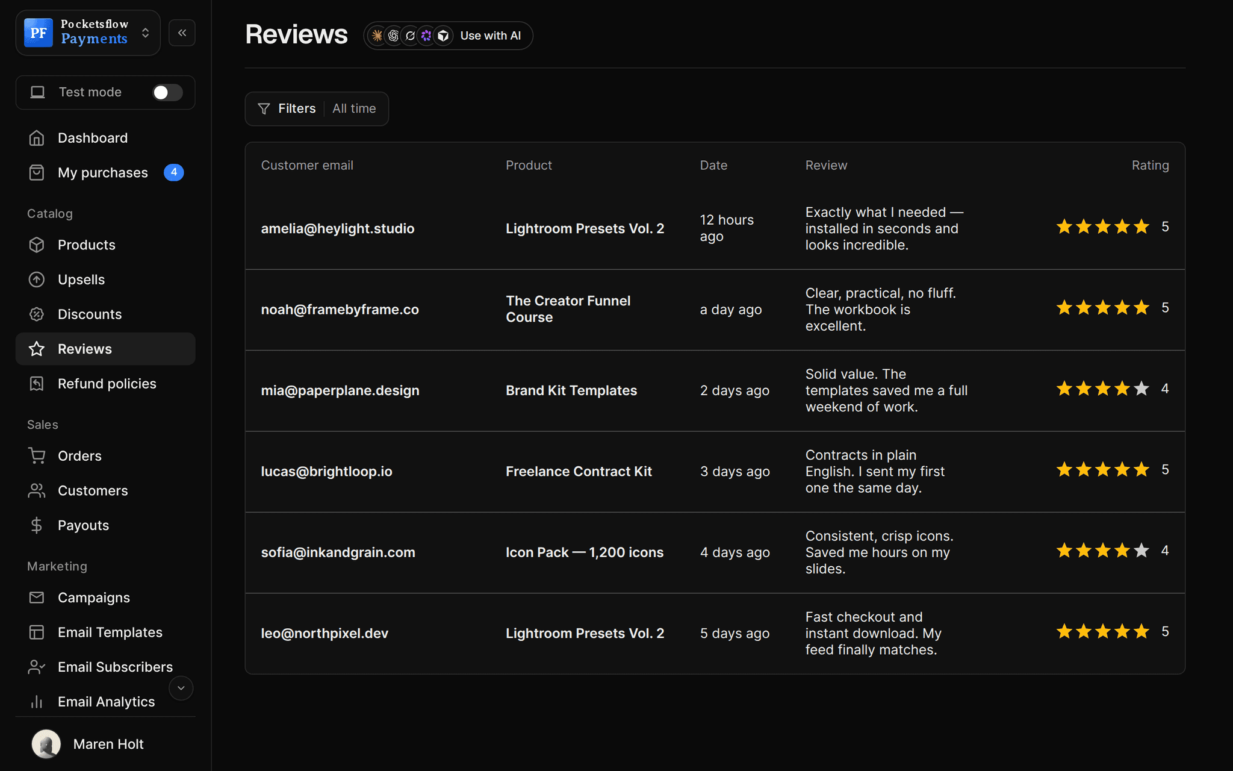This screenshot has width=1233, height=771.
Task: Click the Rating column header
Action: click(x=1150, y=166)
